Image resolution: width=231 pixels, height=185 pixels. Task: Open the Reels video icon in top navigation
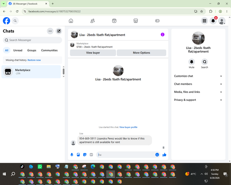tap(114, 21)
